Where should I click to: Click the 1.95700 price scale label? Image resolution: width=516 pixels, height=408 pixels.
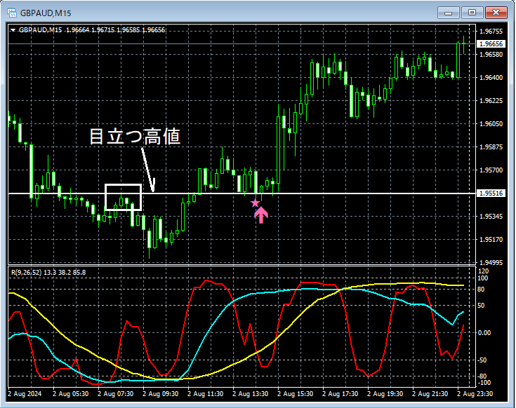tap(491, 170)
